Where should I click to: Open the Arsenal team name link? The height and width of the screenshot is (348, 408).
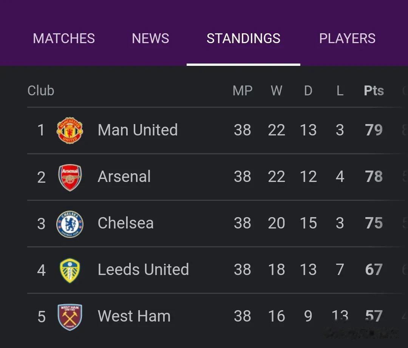coord(124,176)
